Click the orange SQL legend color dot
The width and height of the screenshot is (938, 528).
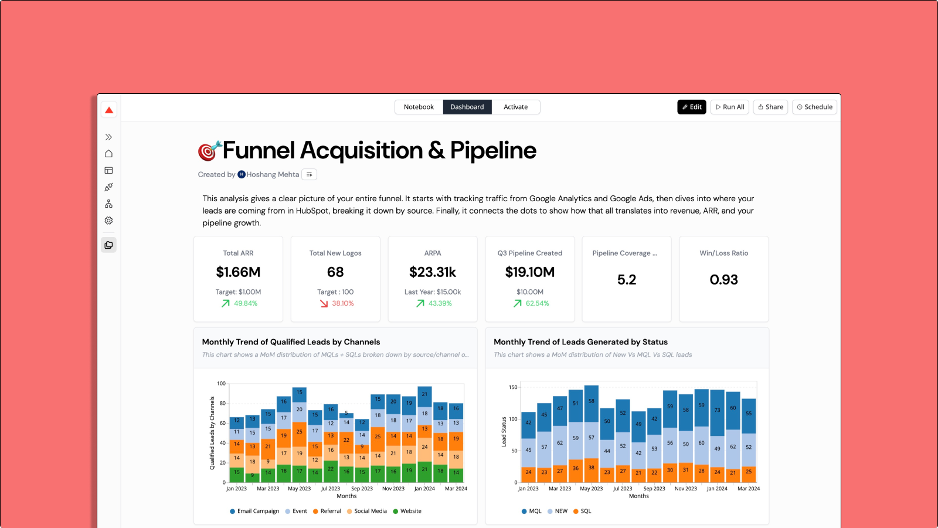pos(576,511)
